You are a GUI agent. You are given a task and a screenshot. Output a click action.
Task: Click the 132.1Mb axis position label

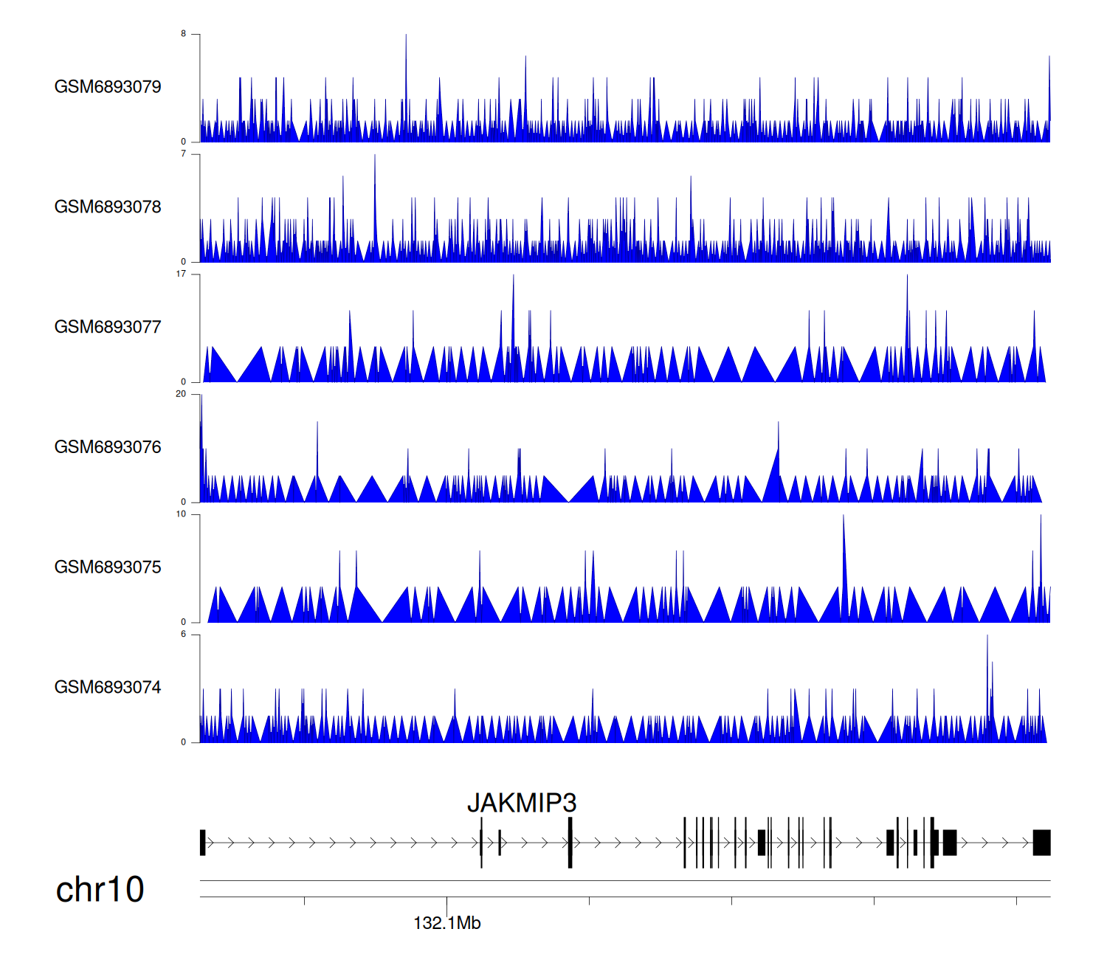point(446,923)
